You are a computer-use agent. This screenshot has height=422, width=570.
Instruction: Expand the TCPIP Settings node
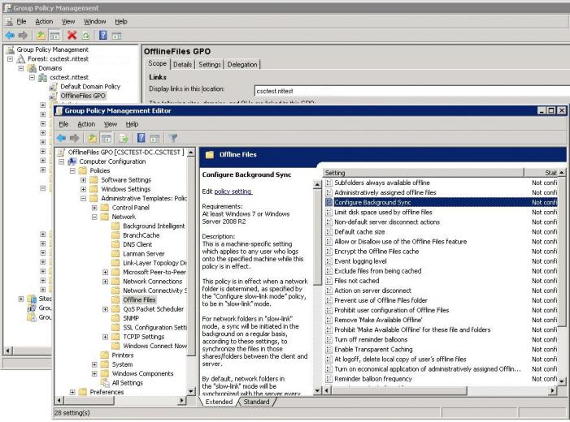point(105,337)
